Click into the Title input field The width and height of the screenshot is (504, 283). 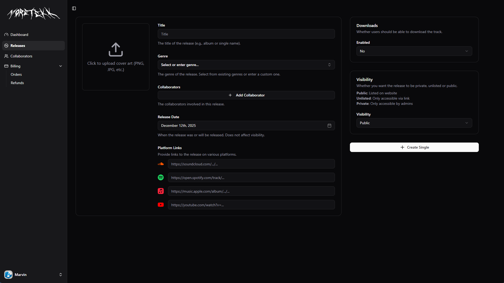click(246, 34)
